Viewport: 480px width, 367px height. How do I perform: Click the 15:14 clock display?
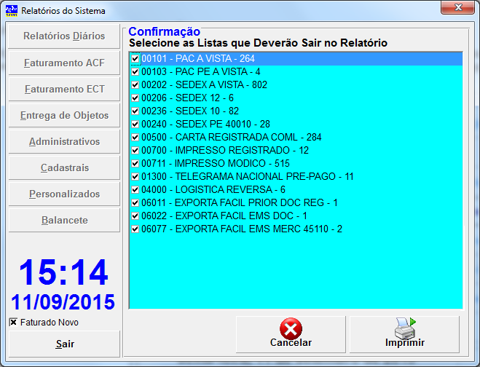[x=63, y=272]
